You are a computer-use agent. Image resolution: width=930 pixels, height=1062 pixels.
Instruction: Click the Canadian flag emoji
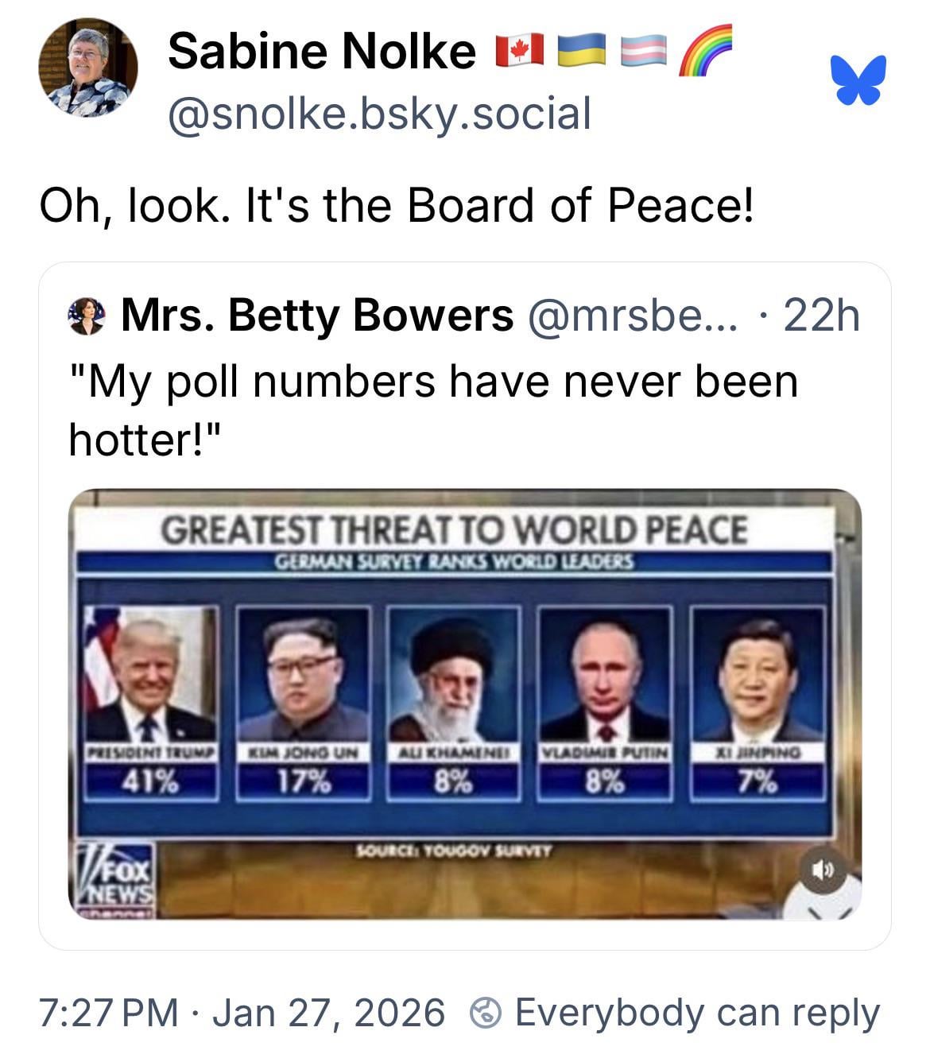coord(519,51)
